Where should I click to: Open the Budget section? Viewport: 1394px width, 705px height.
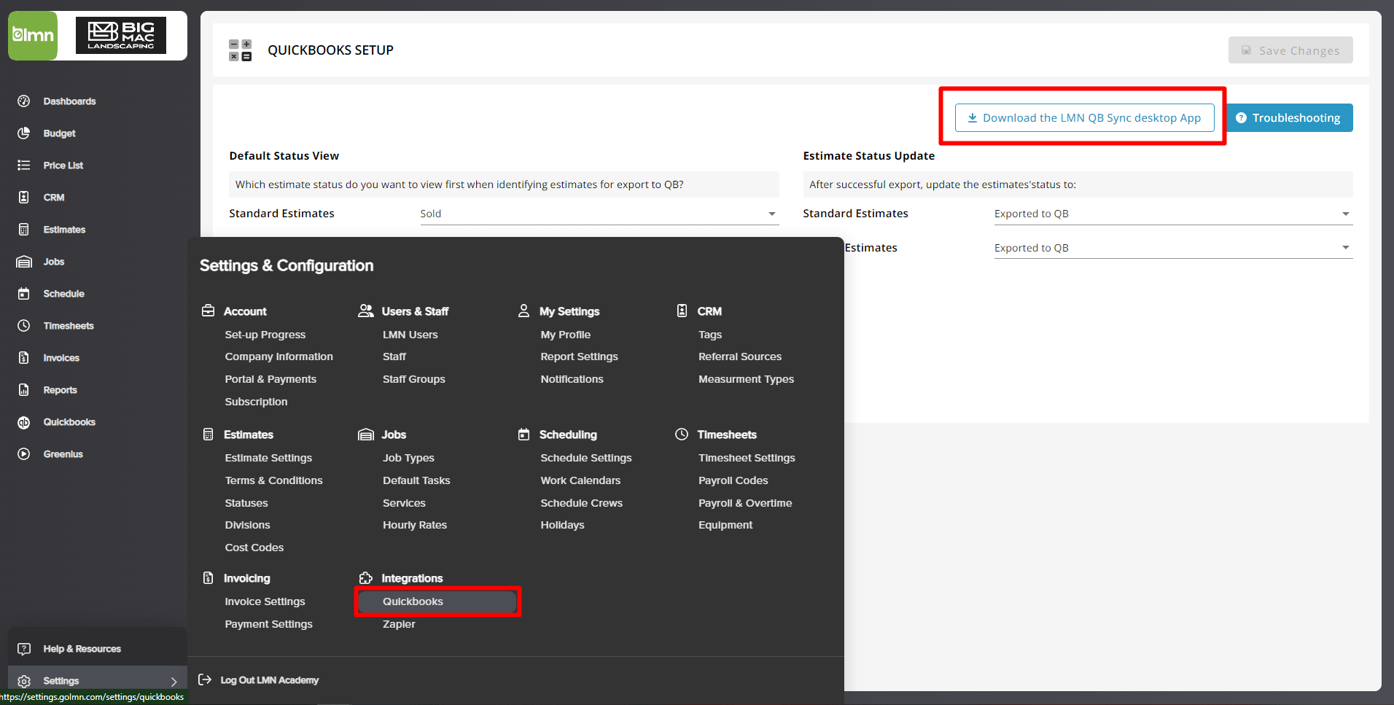[60, 133]
